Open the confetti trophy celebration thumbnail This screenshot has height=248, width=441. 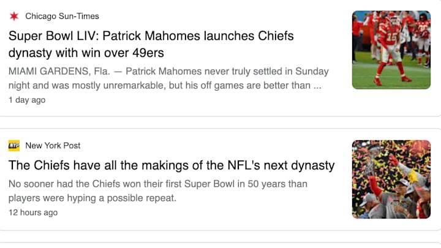[x=391, y=179]
